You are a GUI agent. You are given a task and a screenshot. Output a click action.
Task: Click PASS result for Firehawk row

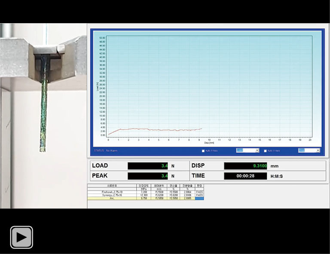(199, 192)
